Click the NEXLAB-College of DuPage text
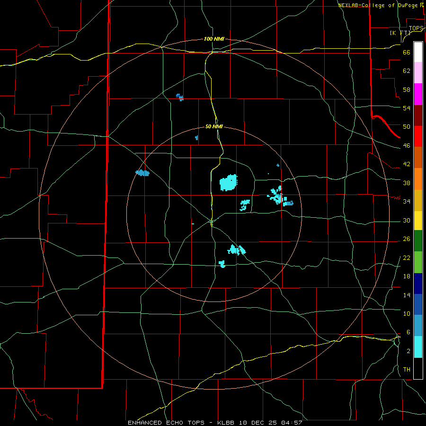 point(377,5)
